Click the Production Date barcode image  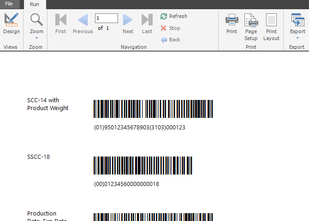pos(153,217)
